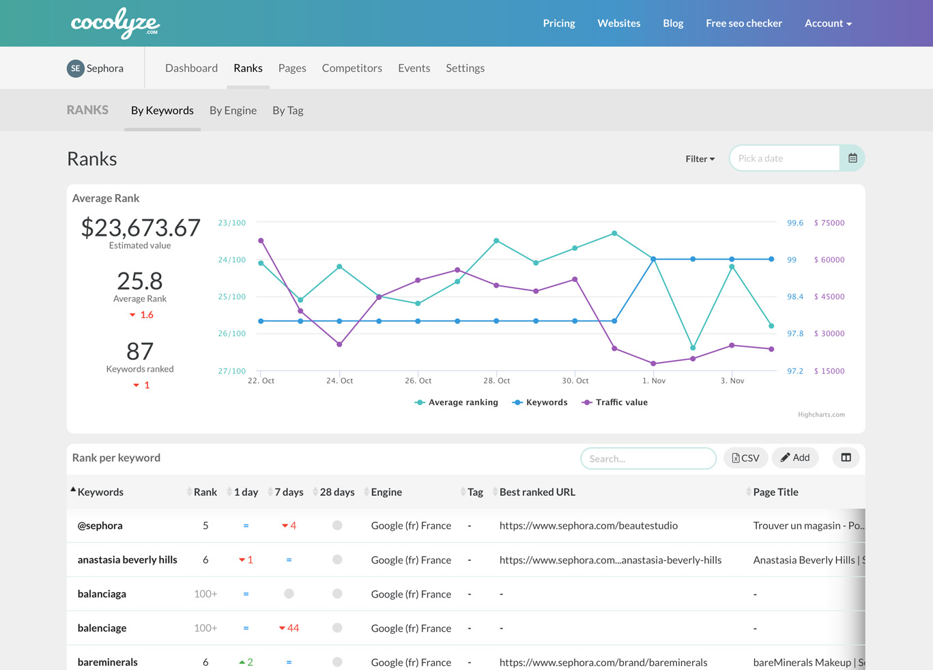Click Add keywords button
This screenshot has height=670, width=933.
coord(795,458)
